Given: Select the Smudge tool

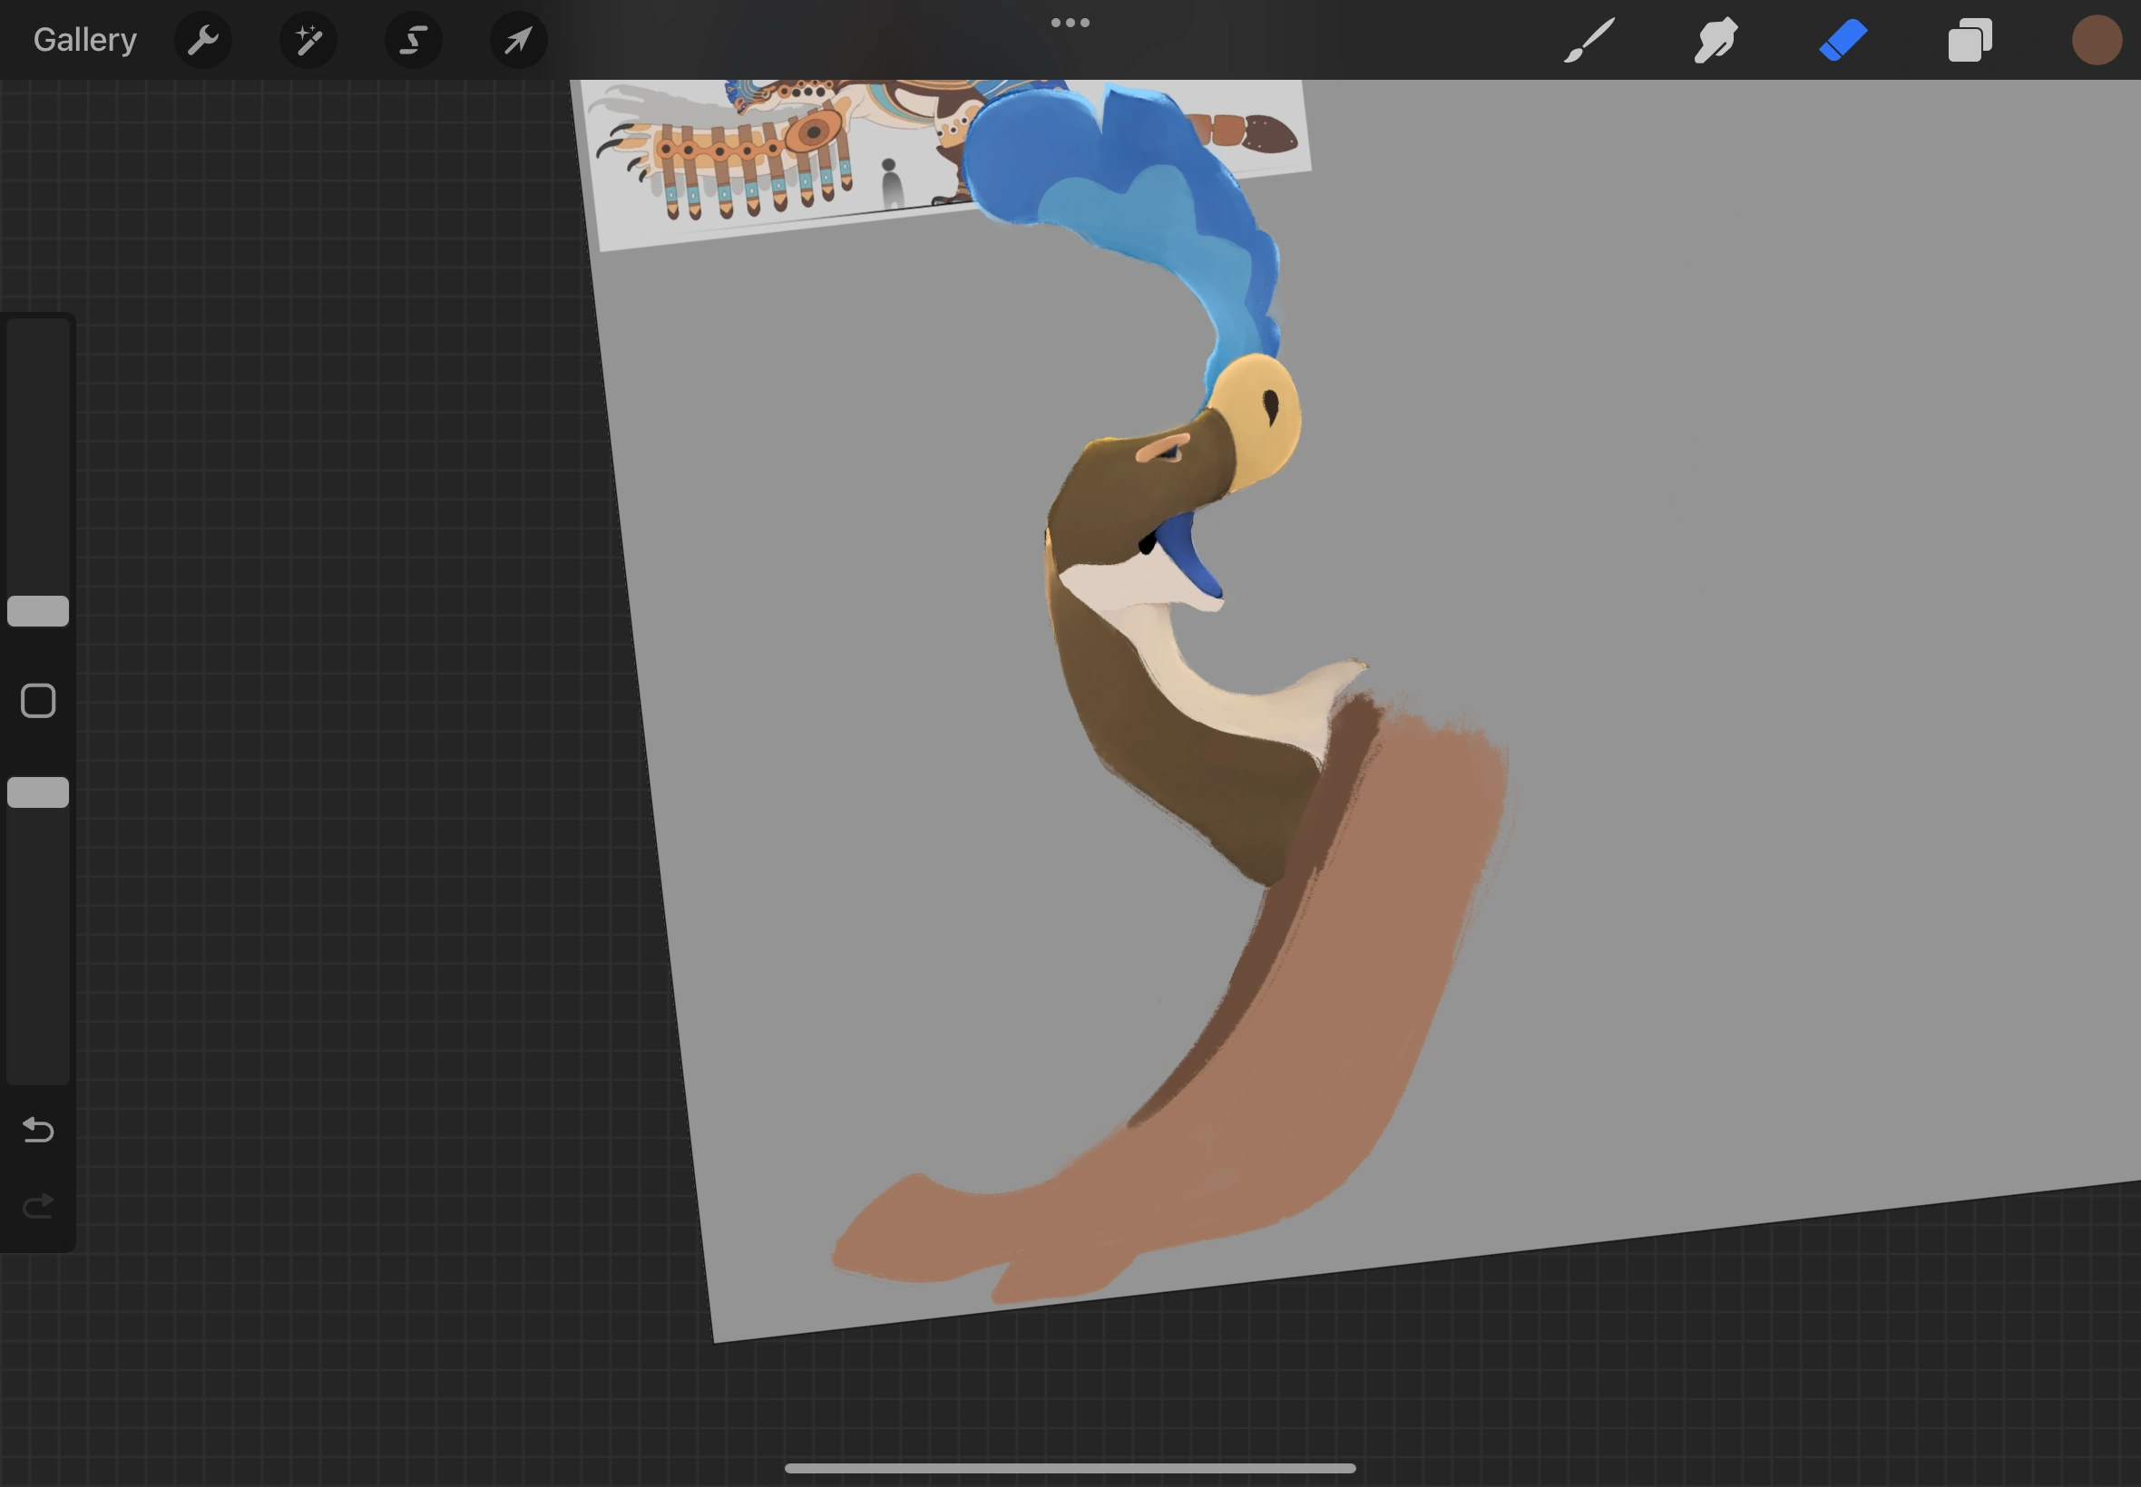Looking at the screenshot, I should (1715, 39).
